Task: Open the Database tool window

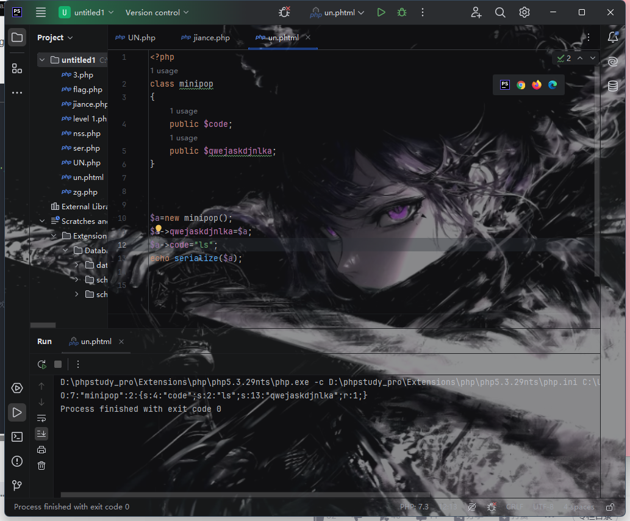Action: coord(613,86)
